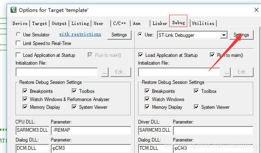The image size is (261, 153).
Task: Click the simulator Settings button
Action: tap(119, 35)
